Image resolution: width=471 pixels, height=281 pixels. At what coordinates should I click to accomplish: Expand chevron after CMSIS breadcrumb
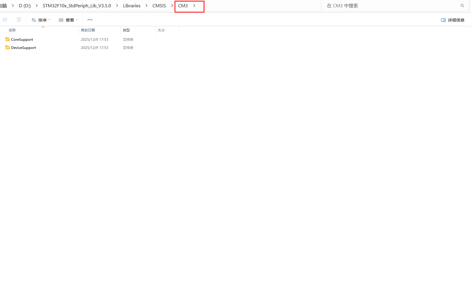pos(172,6)
